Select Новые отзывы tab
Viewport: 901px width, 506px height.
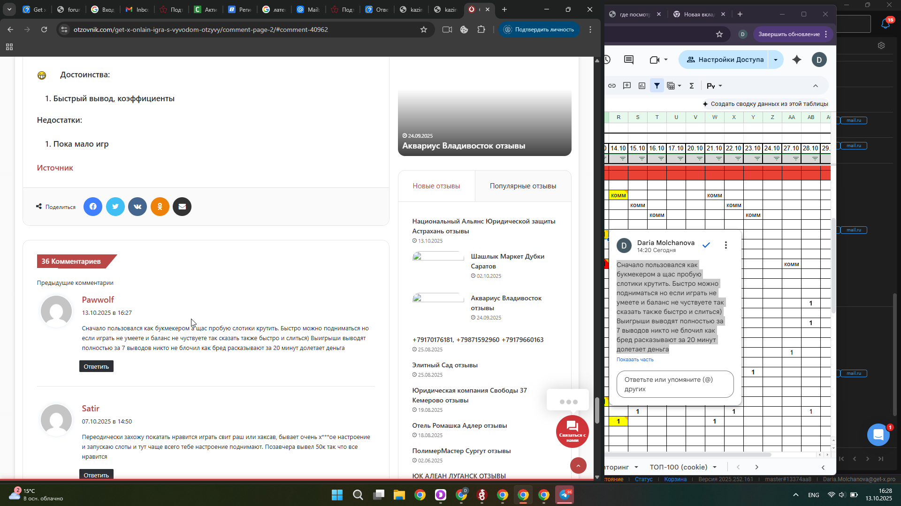(436, 186)
